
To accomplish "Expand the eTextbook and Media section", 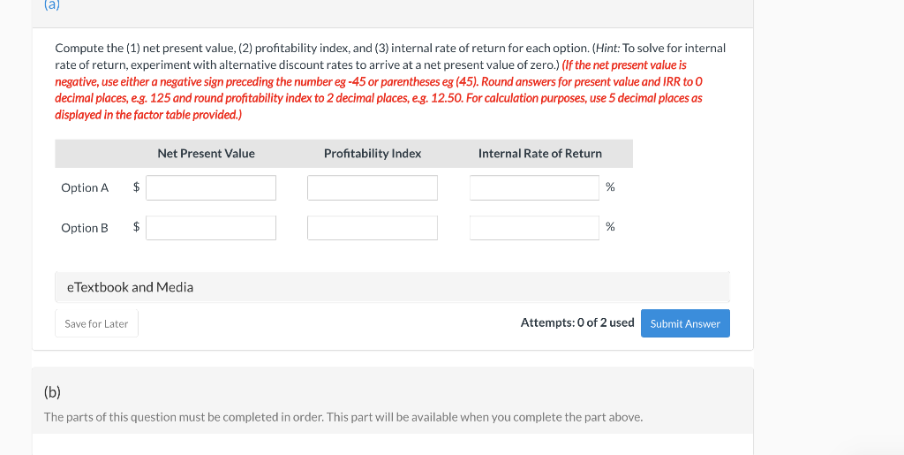I will pos(392,287).
